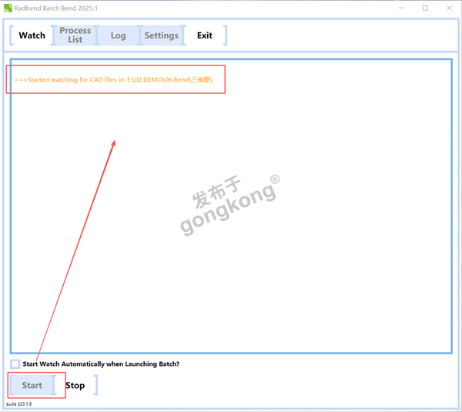Click the Radbend Batch Bend app icon
Screen dimensions: 462x412
pyautogui.click(x=8, y=8)
